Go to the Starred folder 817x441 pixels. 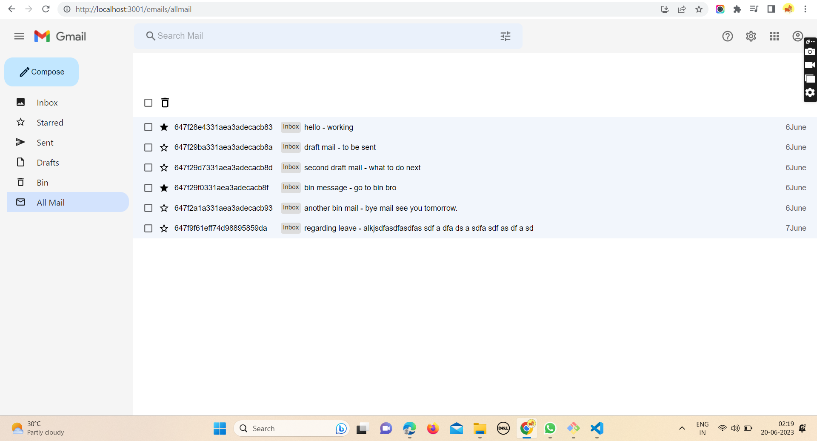tap(50, 123)
